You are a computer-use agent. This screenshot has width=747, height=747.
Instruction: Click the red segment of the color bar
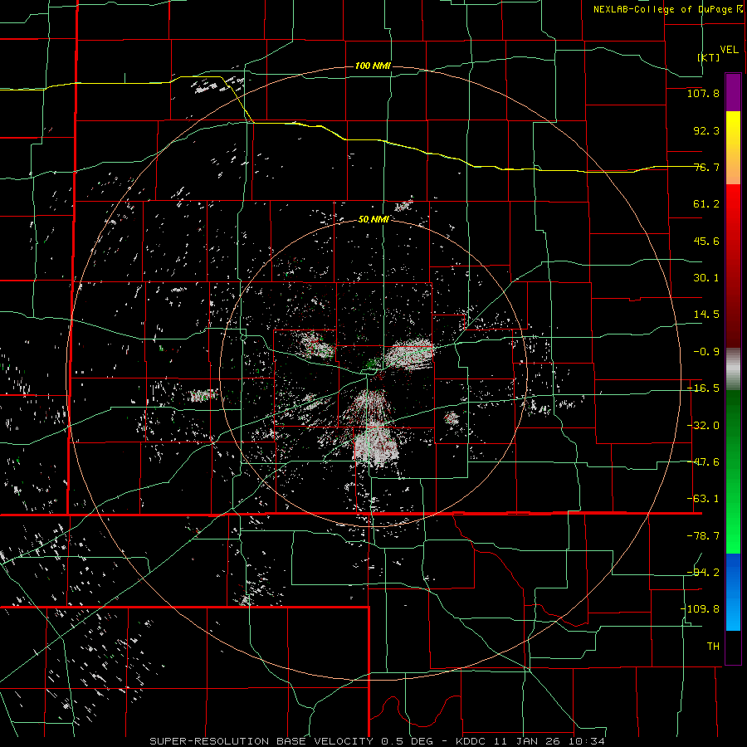733,266
